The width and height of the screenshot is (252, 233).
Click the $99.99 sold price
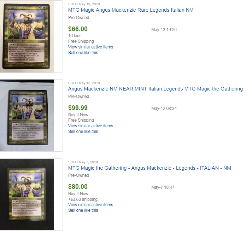pos(78,108)
